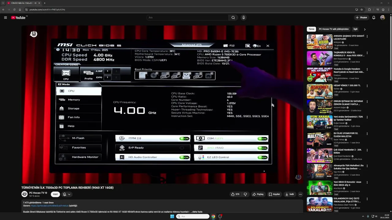Open options for Ankara Şaşmaz video
The width and height of the screenshot is (392, 220).
coord(367,36)
